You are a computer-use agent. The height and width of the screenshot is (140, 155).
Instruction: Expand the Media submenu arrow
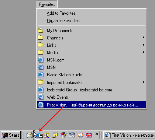[143, 52]
